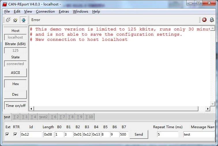Click the Length field containing 0x08
This screenshot has height=146, width=218.
point(48,135)
